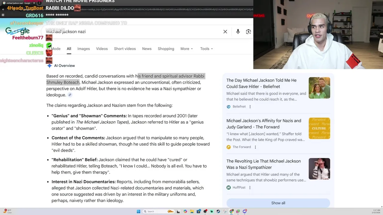Select the All results tab
The width and height of the screenshot is (383, 215).
point(69,49)
